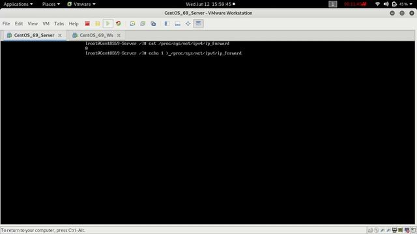Close the CentOS_69_Ws tab
417x234 pixels.
click(x=119, y=35)
